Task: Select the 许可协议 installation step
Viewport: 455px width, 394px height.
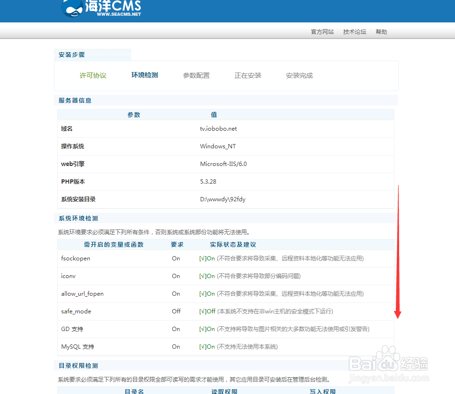Action: [x=93, y=75]
